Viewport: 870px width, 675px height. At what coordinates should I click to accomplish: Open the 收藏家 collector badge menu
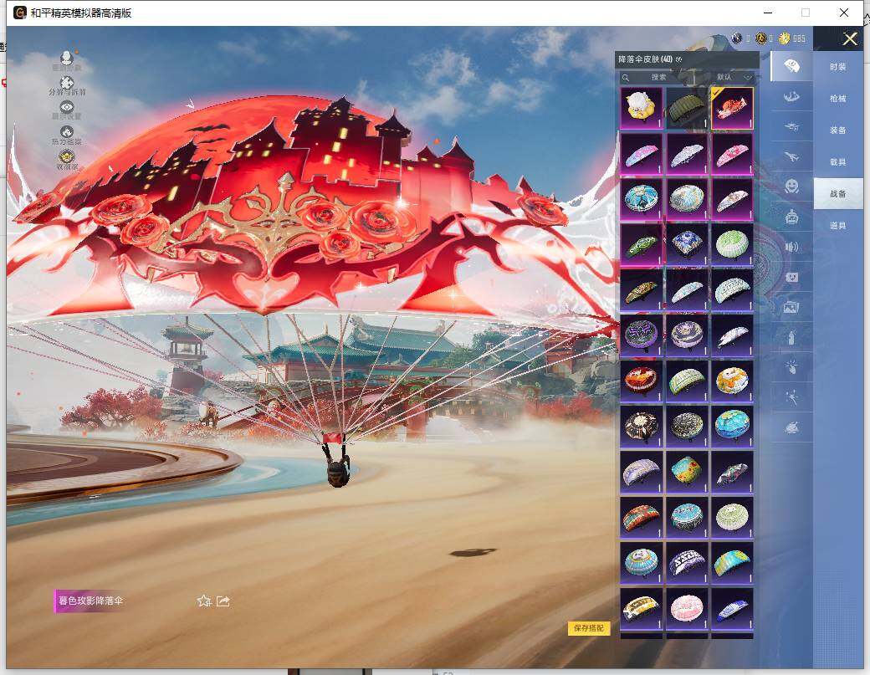pos(67,158)
